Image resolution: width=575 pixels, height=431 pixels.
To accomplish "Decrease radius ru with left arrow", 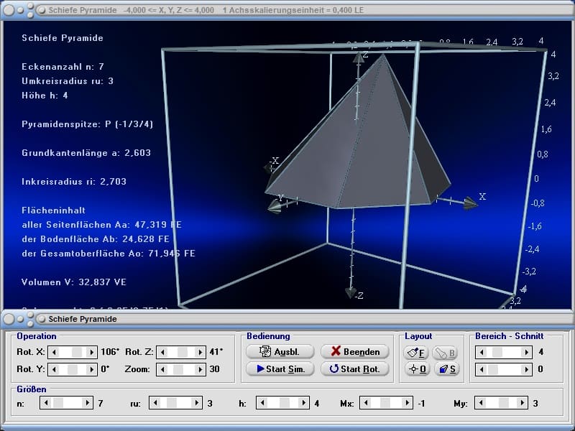I will (x=155, y=403).
